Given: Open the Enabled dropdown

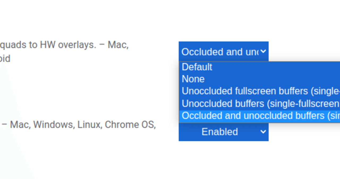Looking at the screenshot, I should (x=223, y=132).
